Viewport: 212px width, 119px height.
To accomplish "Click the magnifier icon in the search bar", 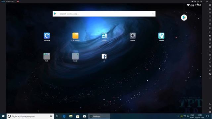I will coord(153,14).
